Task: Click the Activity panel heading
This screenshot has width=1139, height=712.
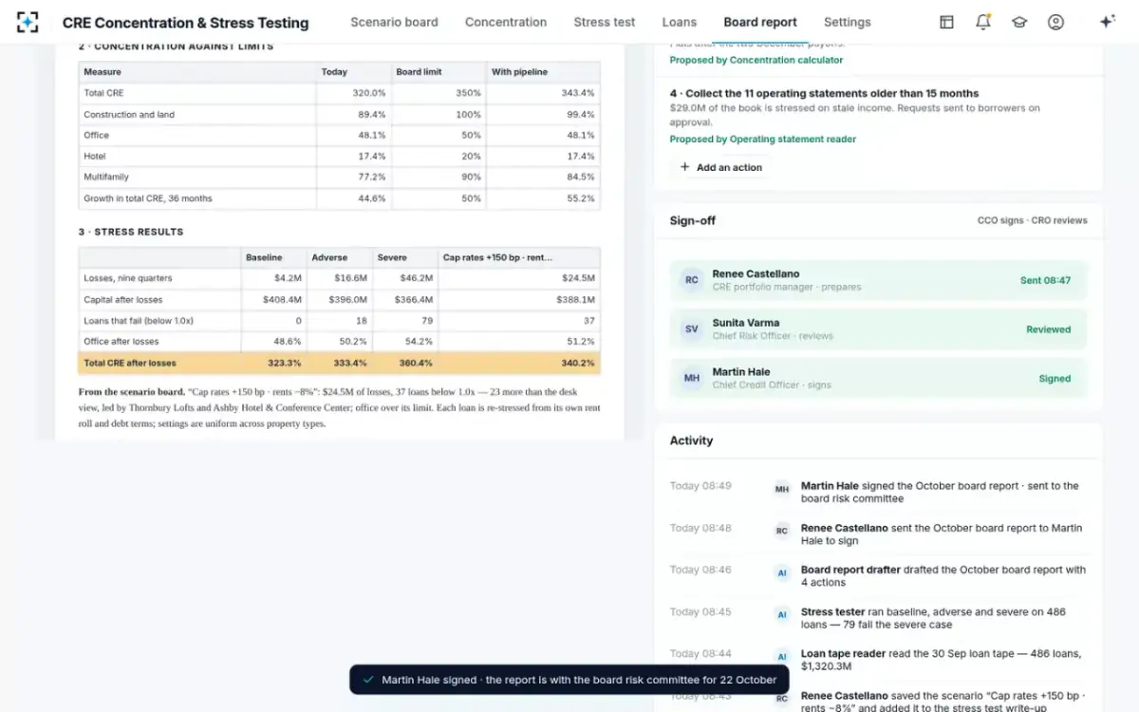Action: tap(691, 440)
